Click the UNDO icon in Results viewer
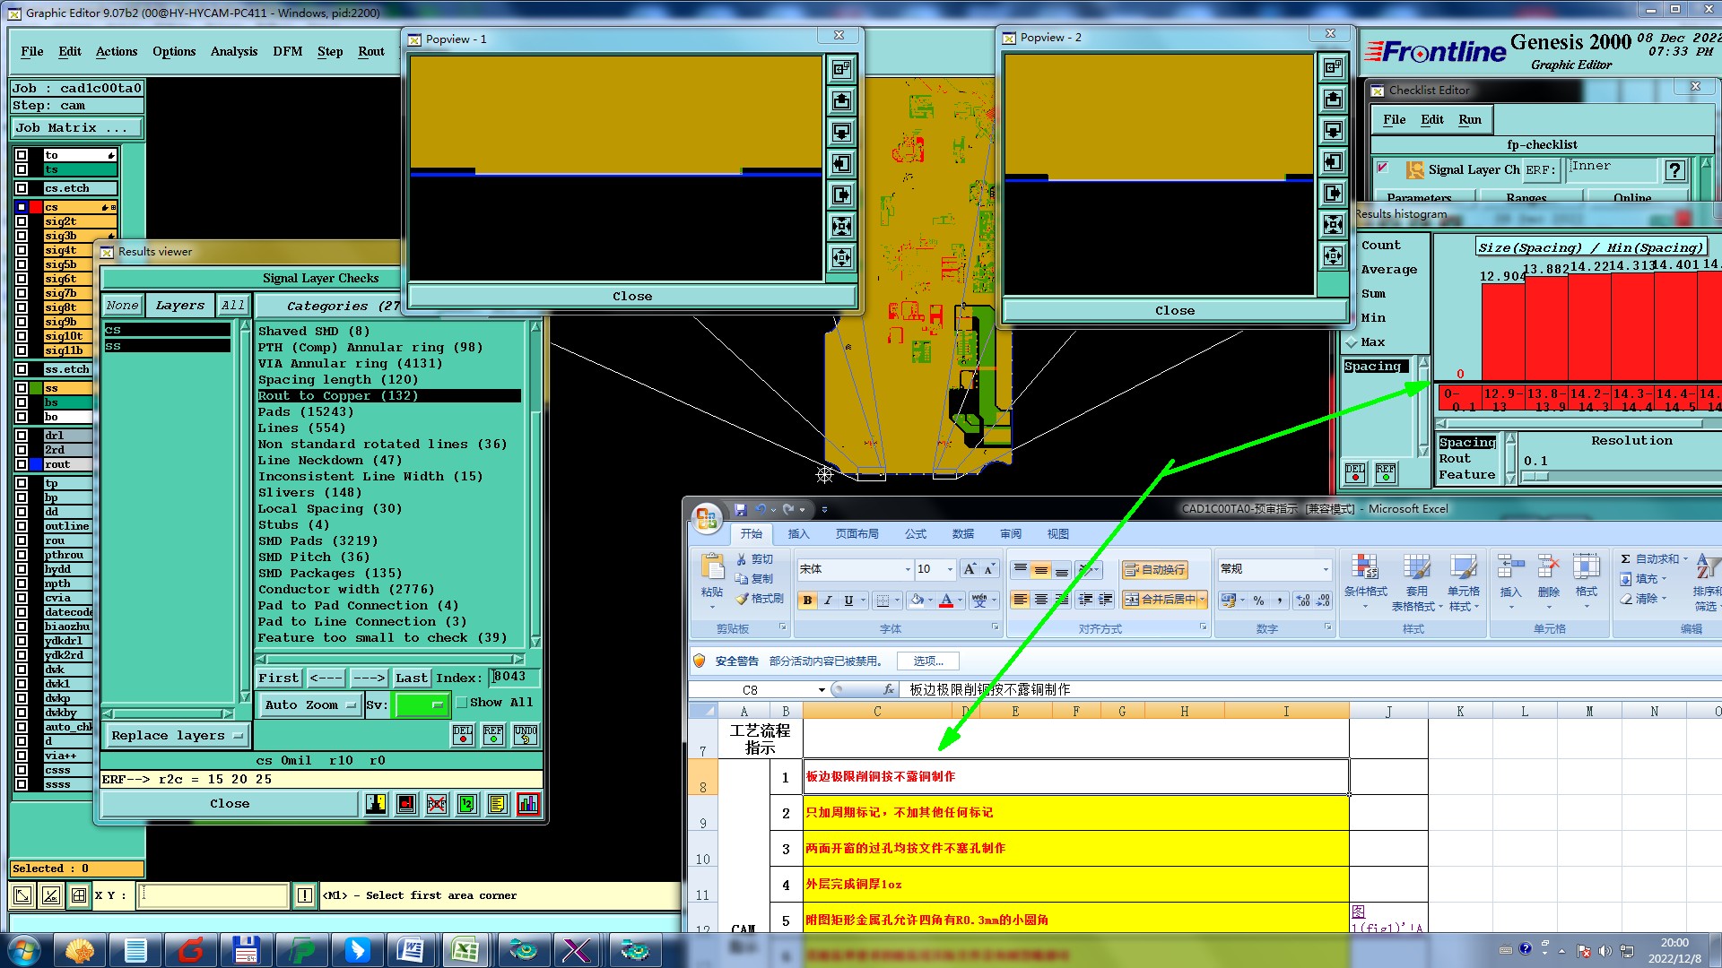This screenshot has width=1722, height=968. click(526, 735)
